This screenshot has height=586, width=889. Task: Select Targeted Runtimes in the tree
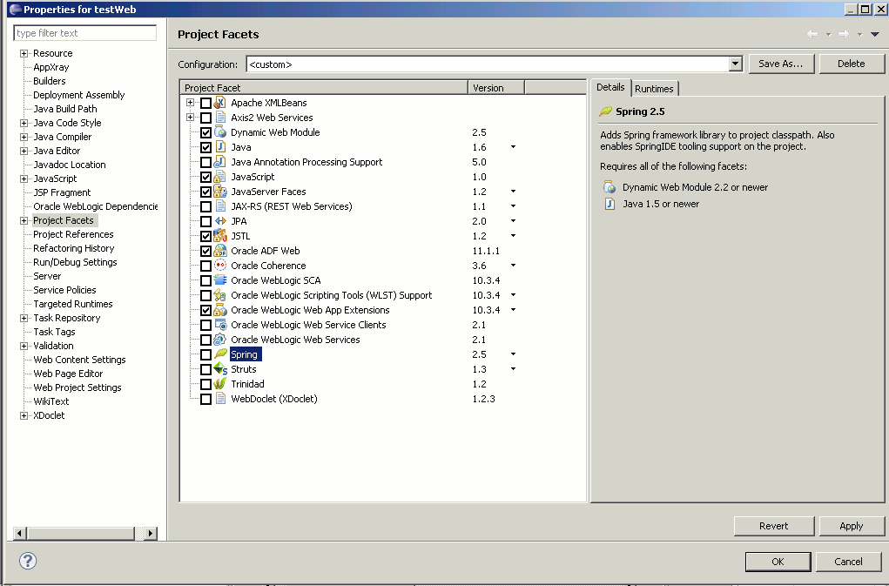(72, 304)
